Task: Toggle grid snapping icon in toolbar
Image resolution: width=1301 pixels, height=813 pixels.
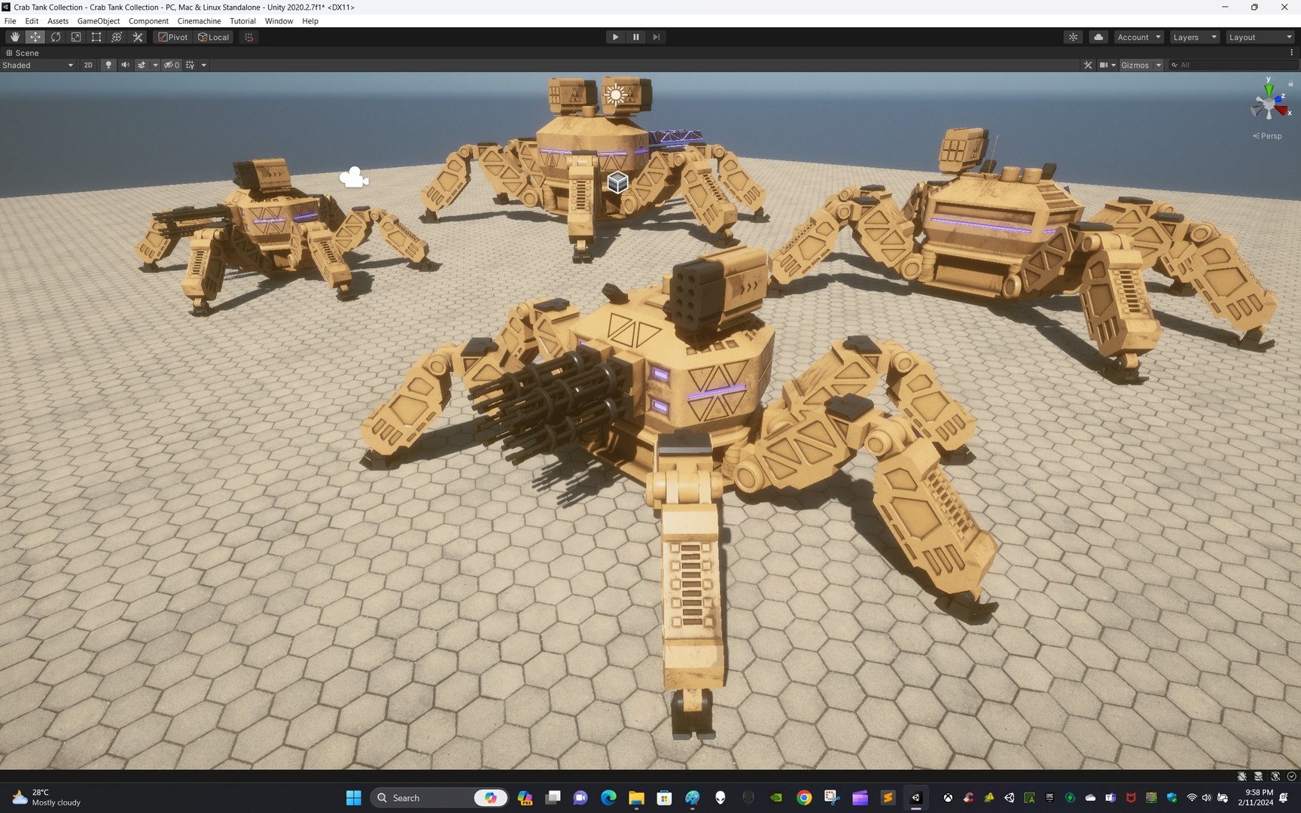Action: click(x=249, y=37)
